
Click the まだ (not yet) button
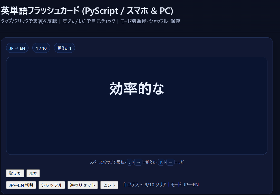click(33, 173)
